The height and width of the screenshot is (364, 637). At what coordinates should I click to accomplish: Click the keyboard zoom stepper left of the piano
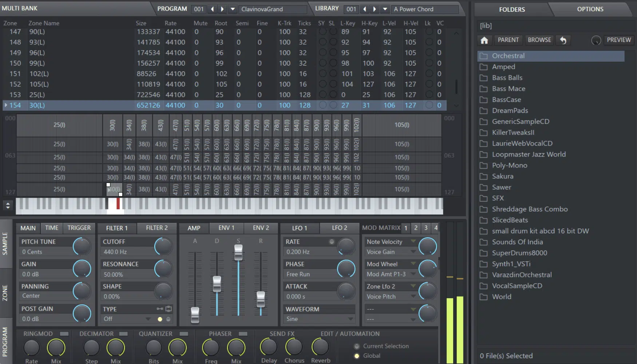coord(8,205)
